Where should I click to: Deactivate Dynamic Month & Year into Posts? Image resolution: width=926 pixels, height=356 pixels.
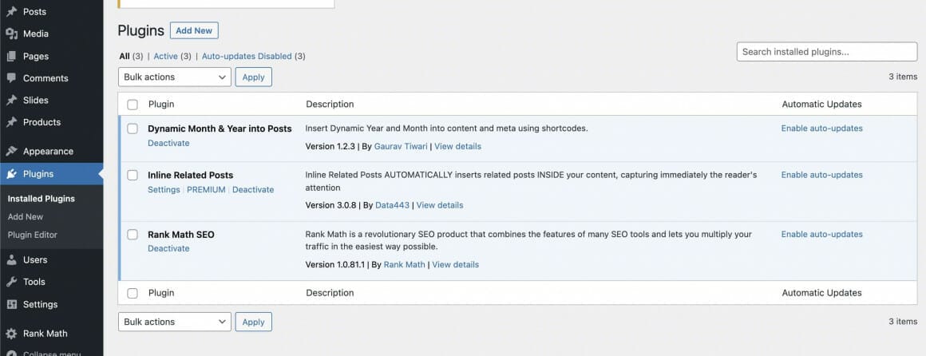(168, 143)
